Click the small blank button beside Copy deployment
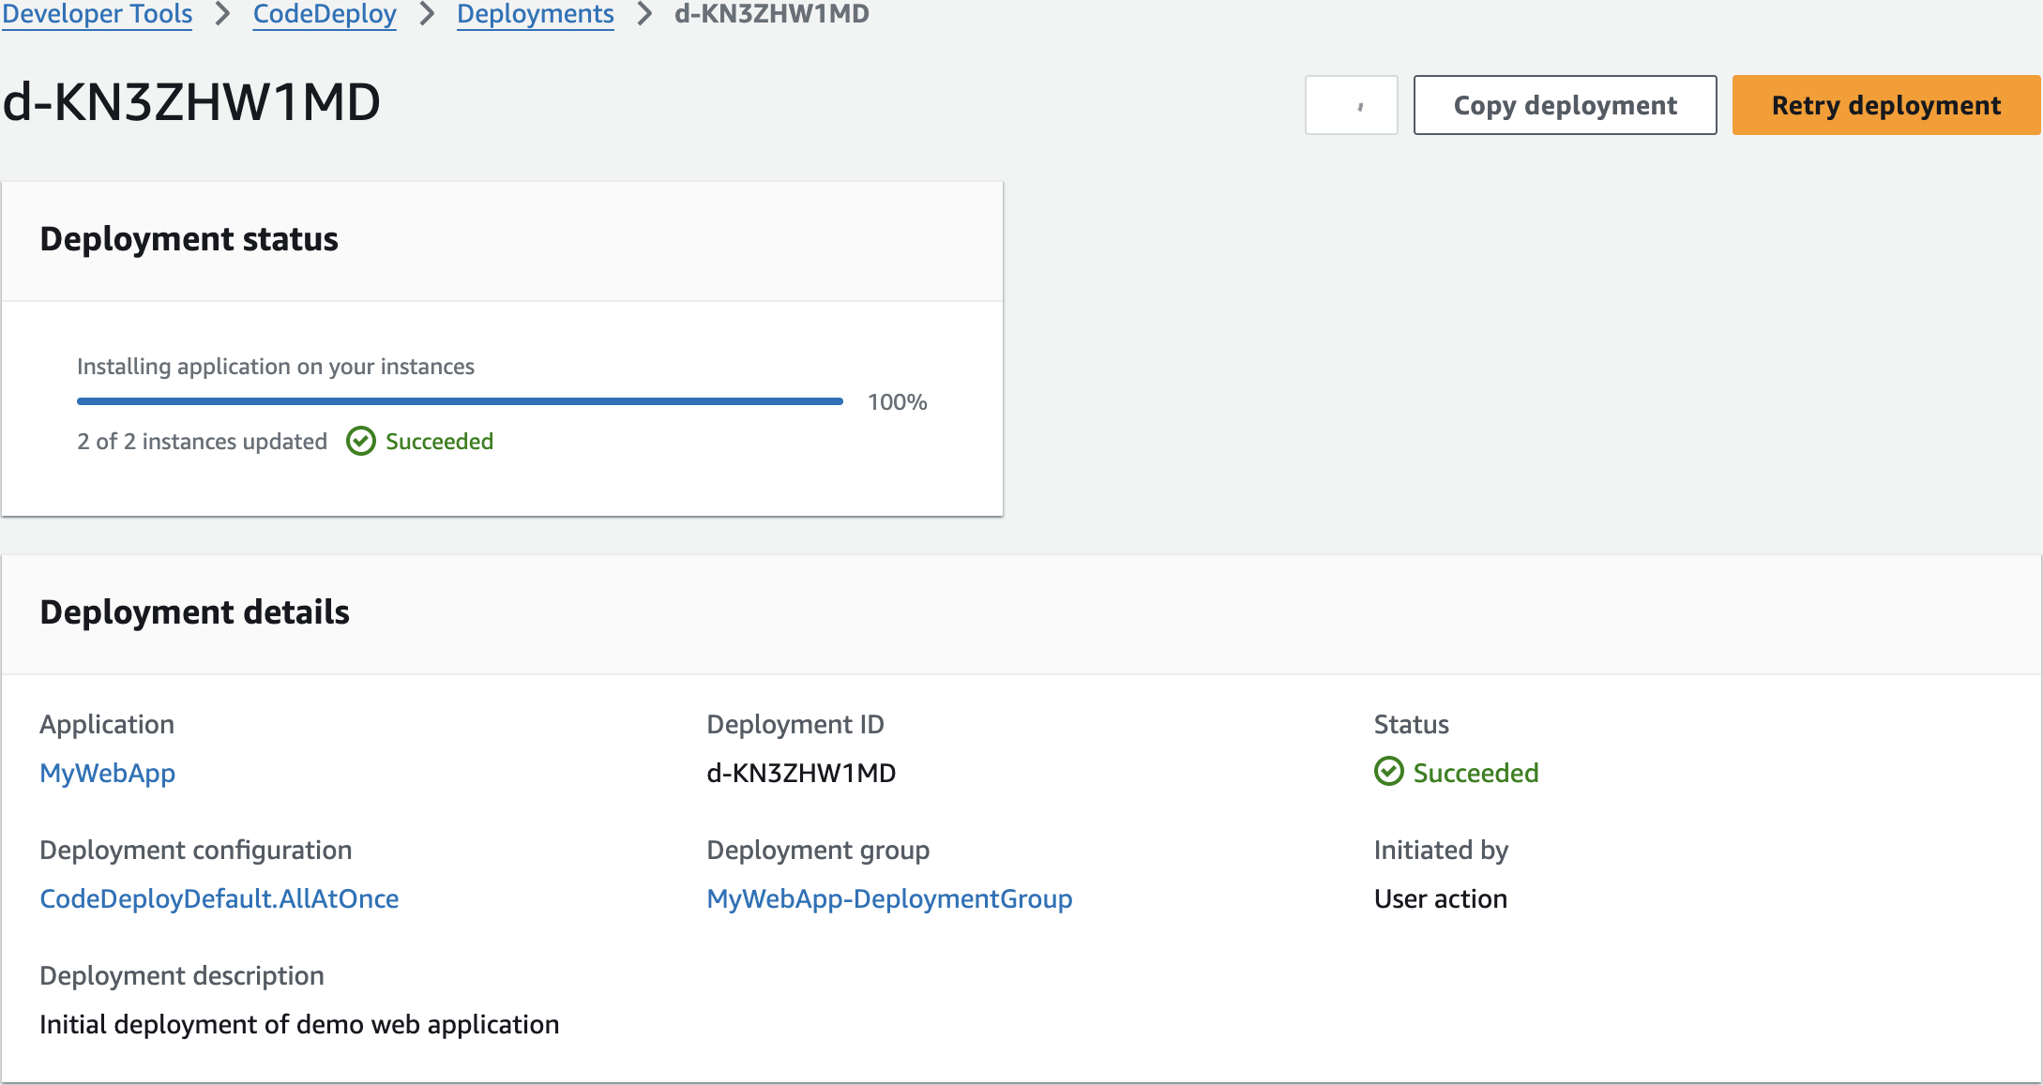The height and width of the screenshot is (1085, 2043). coord(1351,105)
